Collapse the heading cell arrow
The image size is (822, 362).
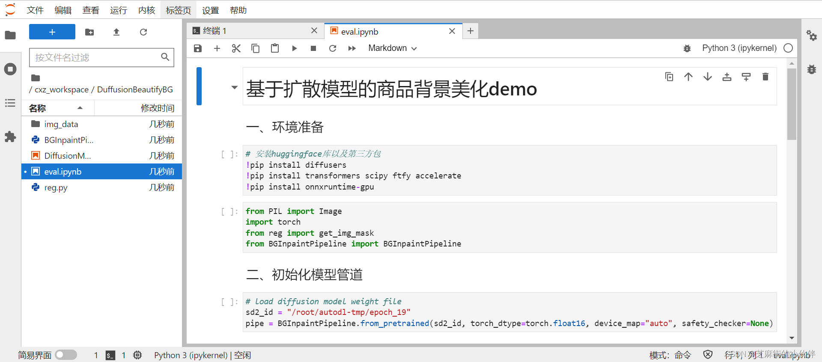pyautogui.click(x=234, y=87)
